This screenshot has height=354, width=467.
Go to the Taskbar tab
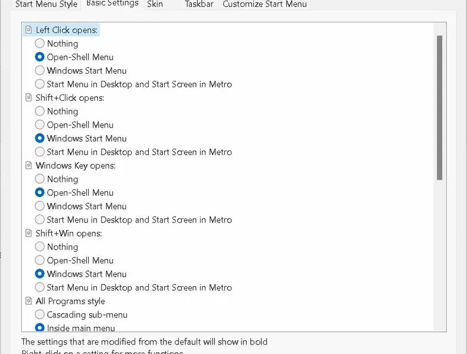199,4
